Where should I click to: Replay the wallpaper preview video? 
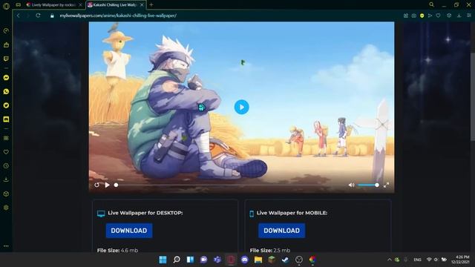(x=96, y=185)
